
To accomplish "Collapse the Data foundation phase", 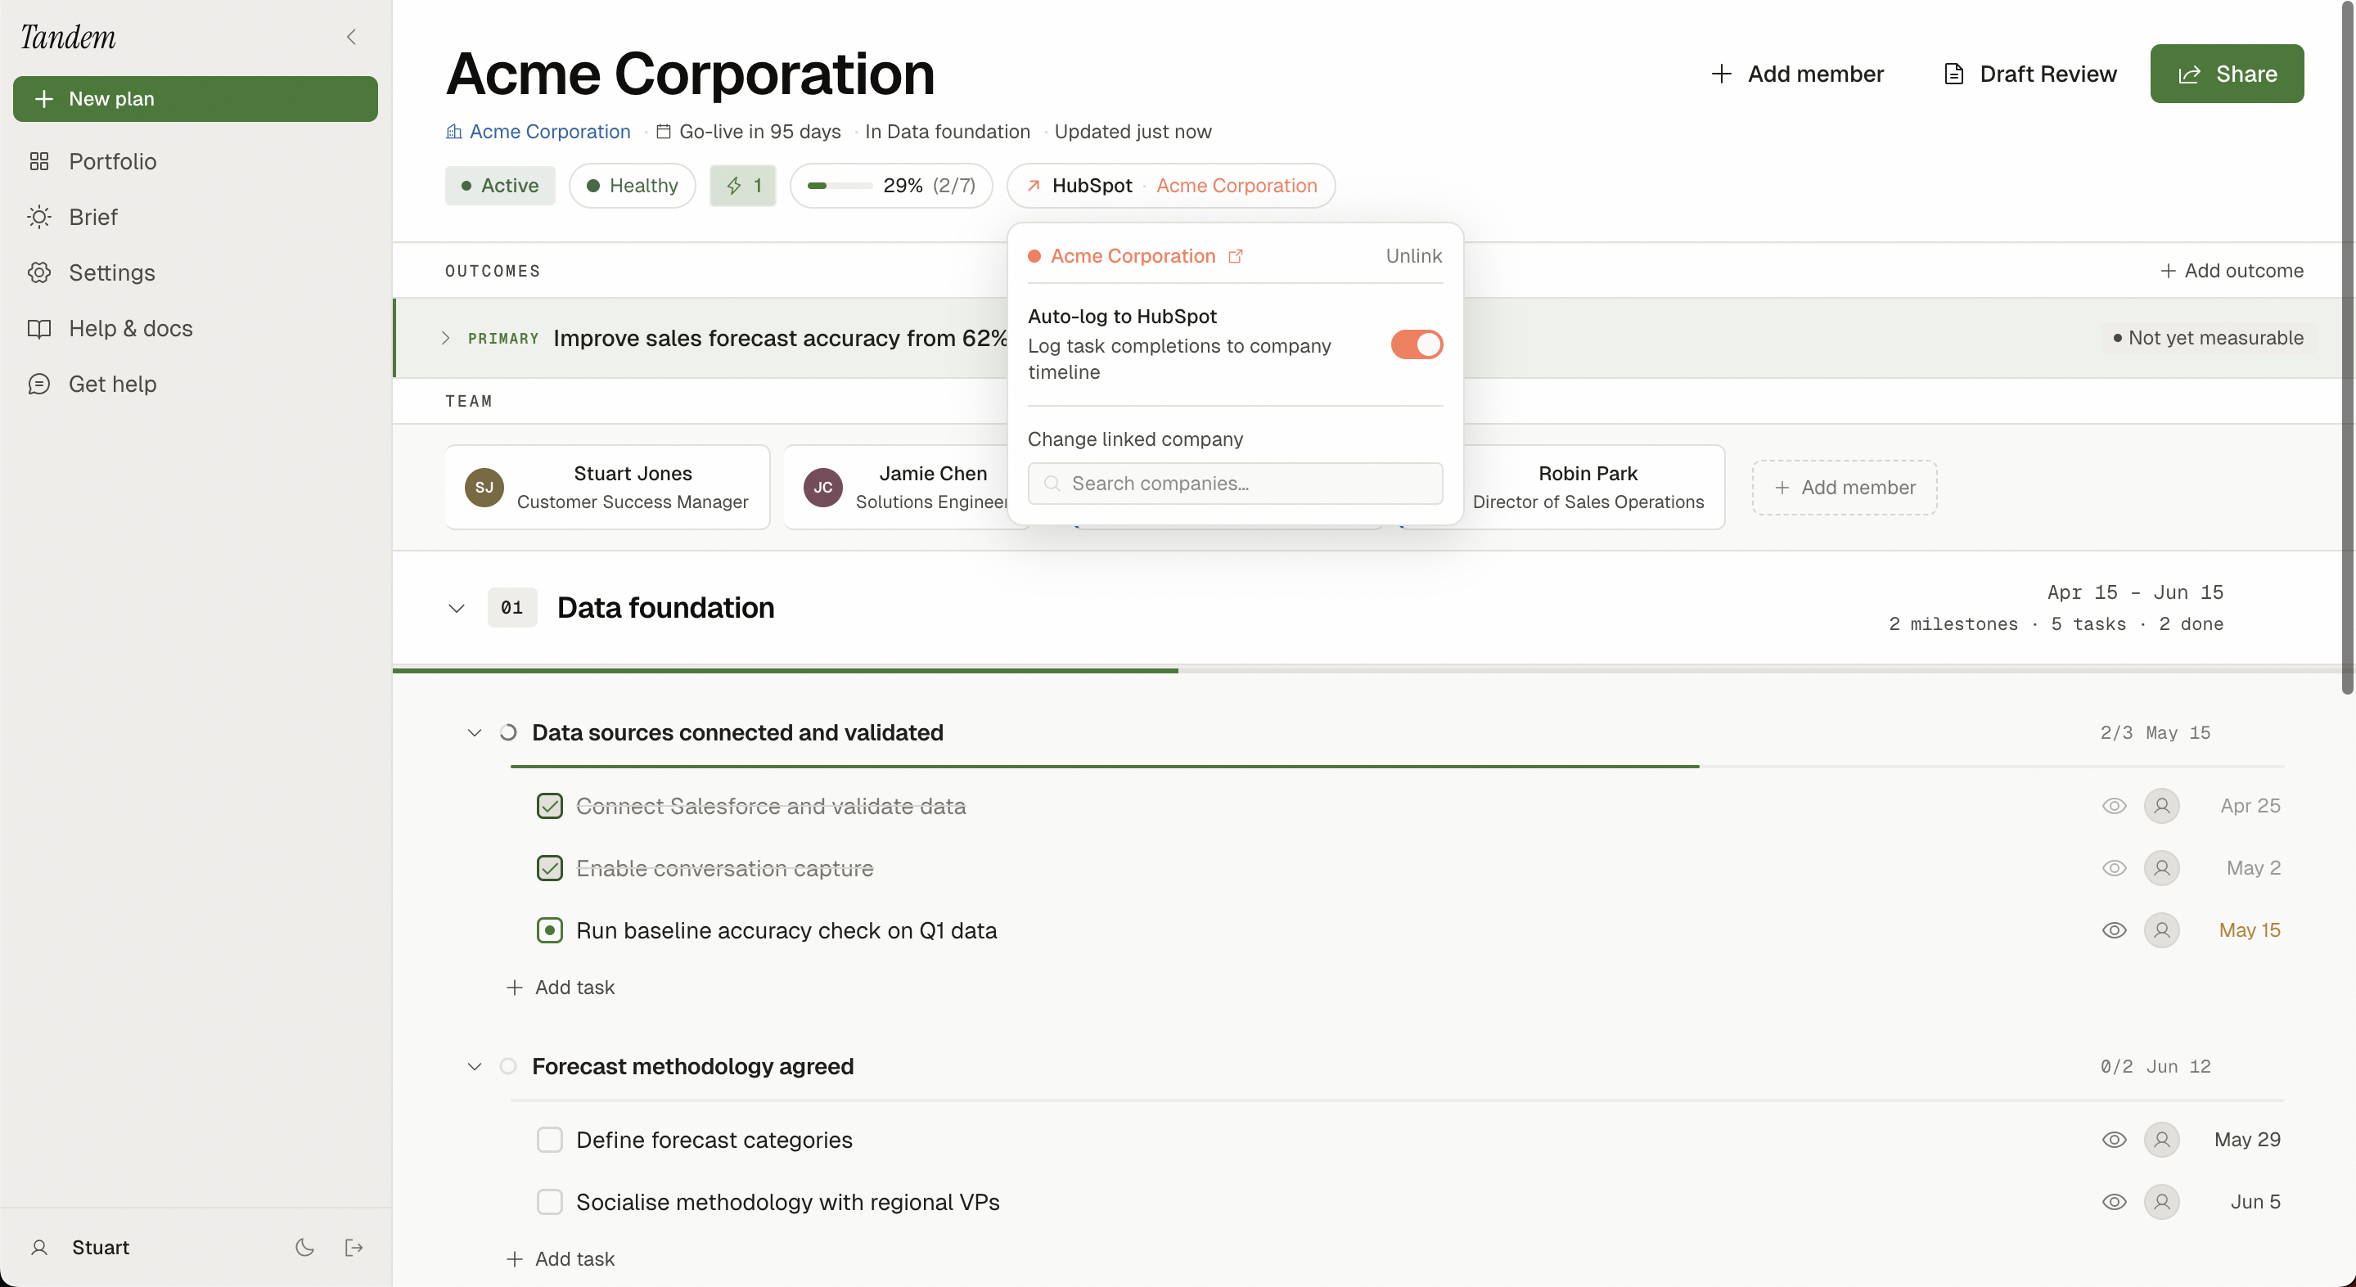I will coord(457,608).
